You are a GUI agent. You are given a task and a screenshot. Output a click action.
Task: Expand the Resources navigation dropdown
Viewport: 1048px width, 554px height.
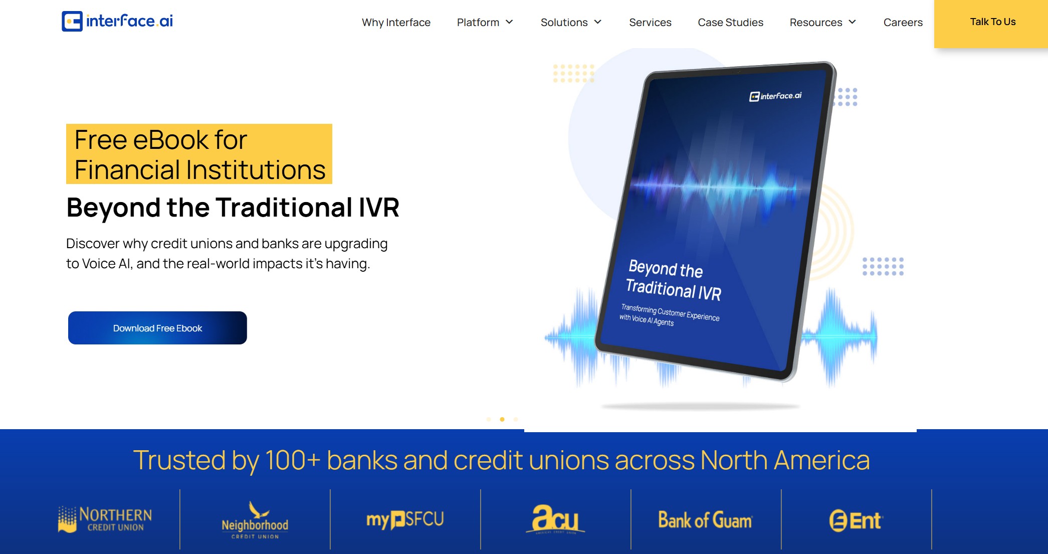point(823,22)
